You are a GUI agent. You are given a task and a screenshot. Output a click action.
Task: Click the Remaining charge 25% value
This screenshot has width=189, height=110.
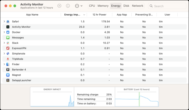click(109, 95)
